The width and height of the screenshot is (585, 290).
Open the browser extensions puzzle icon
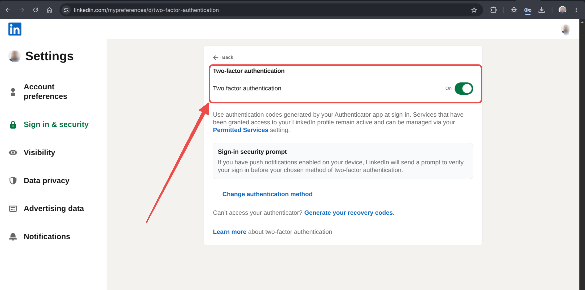[x=494, y=10]
